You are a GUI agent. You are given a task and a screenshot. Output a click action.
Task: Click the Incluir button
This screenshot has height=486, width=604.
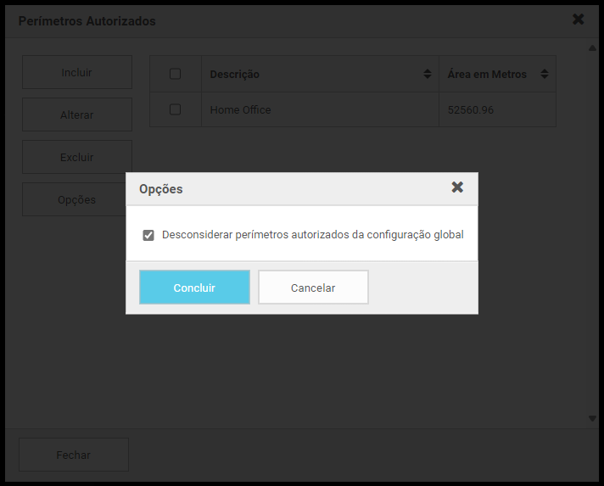77,73
